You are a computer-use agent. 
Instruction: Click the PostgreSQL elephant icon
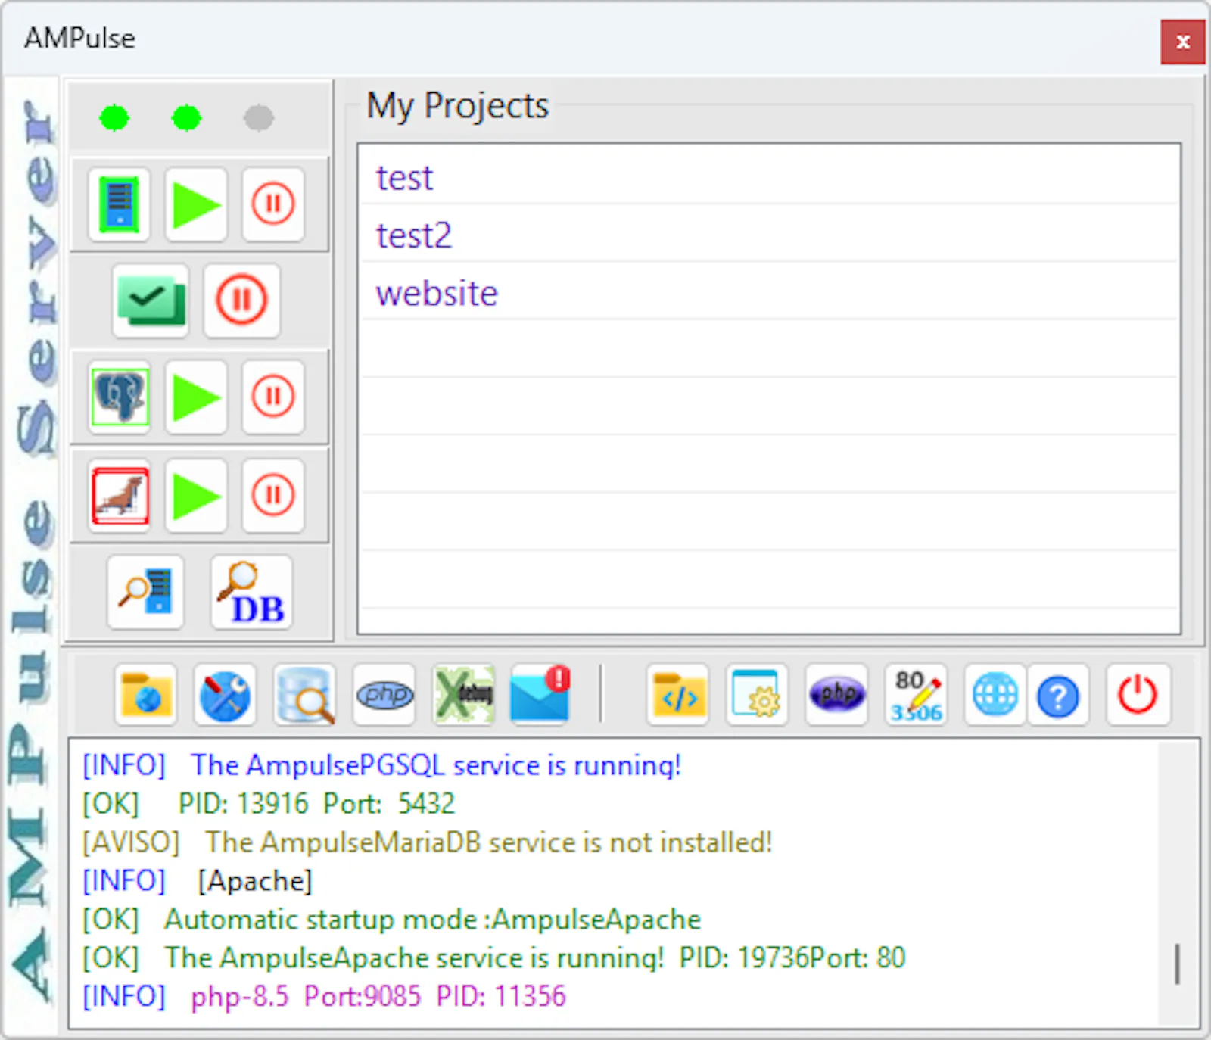120,397
